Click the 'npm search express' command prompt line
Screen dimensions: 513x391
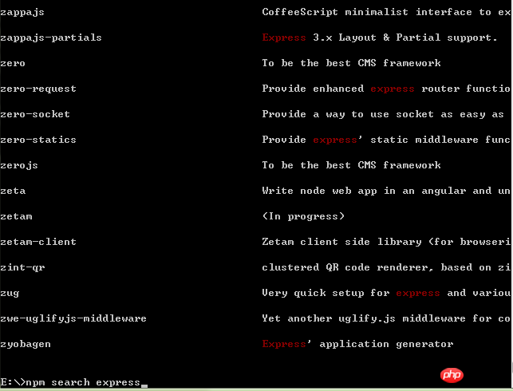(x=73, y=382)
